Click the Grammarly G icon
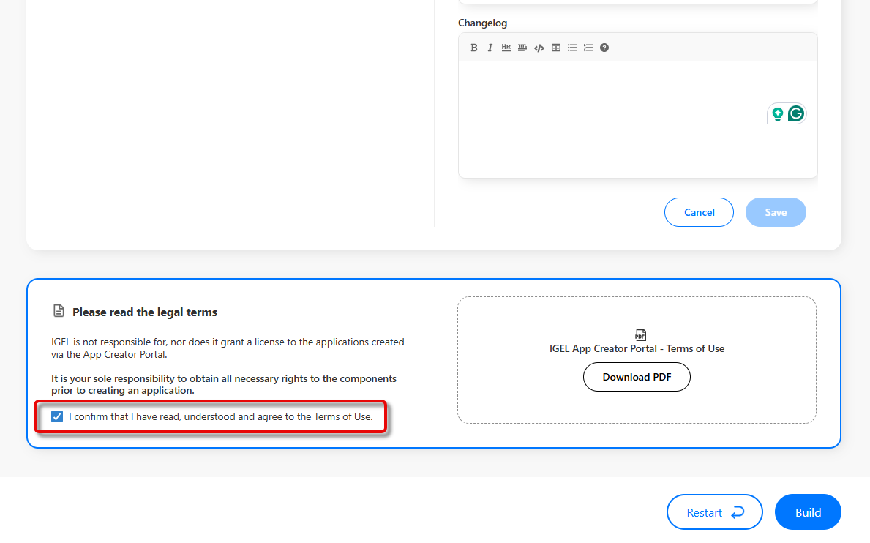This screenshot has width=870, height=543. 795,113
